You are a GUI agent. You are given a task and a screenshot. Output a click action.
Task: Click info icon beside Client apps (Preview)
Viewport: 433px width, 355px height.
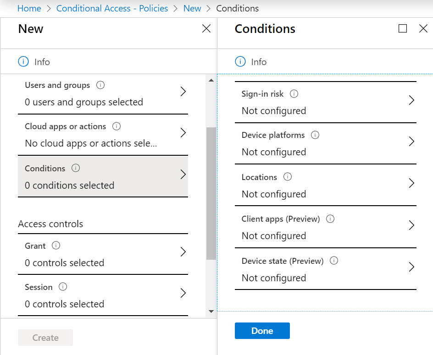tap(330, 219)
